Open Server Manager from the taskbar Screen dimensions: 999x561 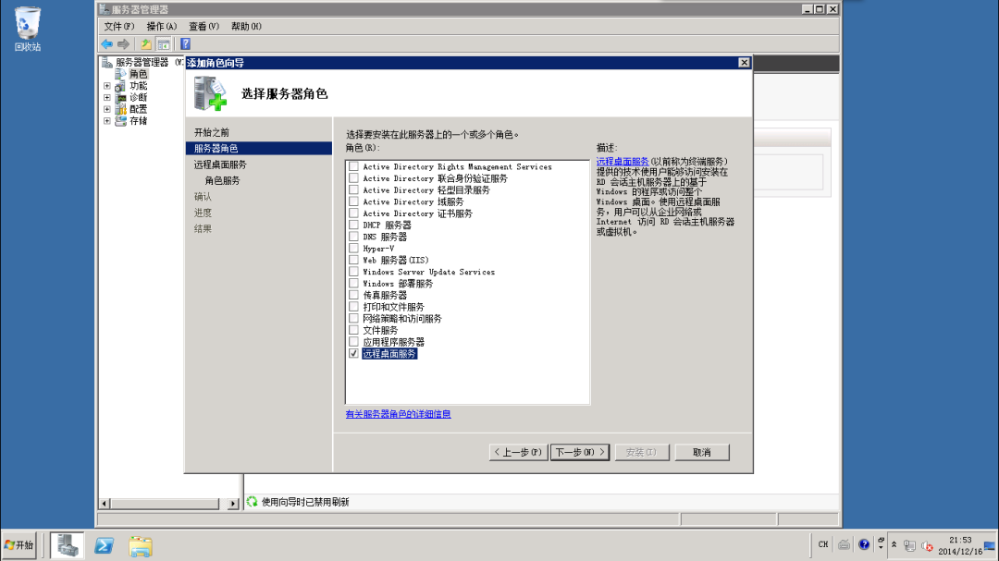68,545
